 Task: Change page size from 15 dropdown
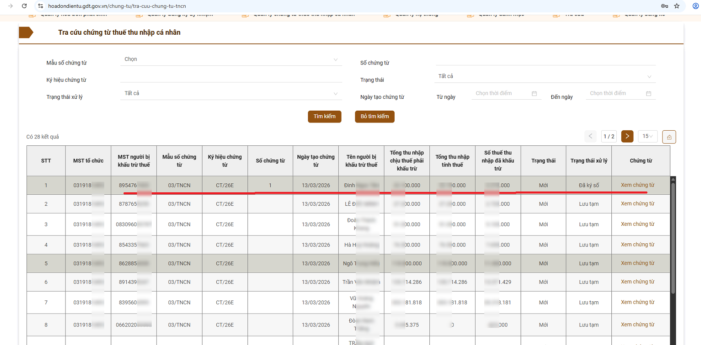click(x=647, y=136)
